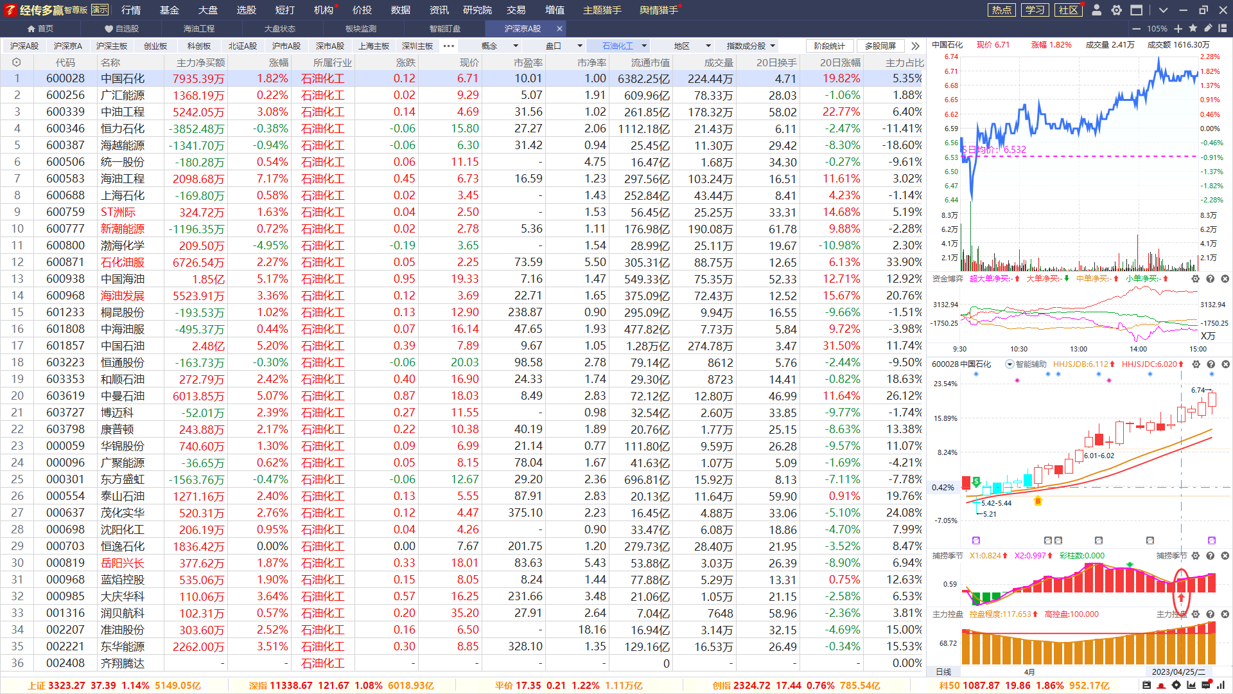The height and width of the screenshot is (694, 1233).
Task: Expand the title bar down-chevron menu
Action: pyautogui.click(x=1163, y=10)
